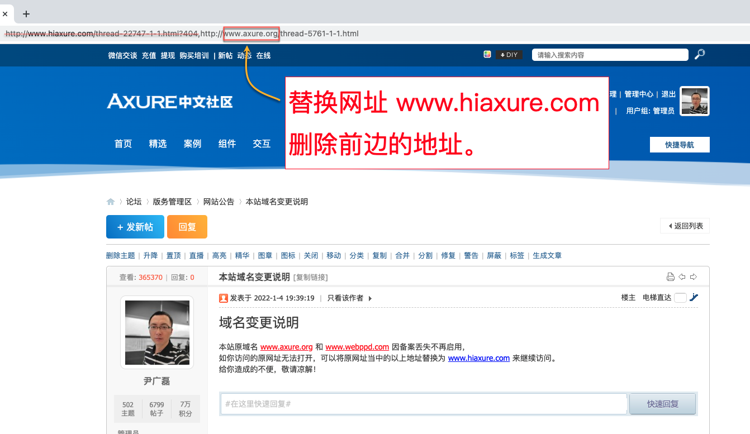Click the 发新帖 button
The height and width of the screenshot is (434, 750).
[x=135, y=227]
